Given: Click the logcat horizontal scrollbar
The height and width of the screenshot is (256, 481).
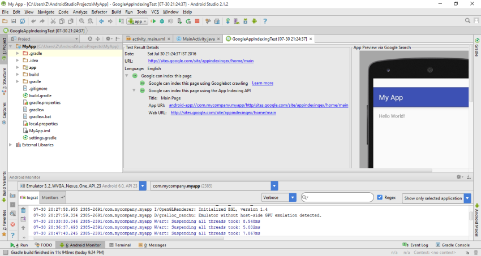Looking at the screenshot, I should point(129,238).
